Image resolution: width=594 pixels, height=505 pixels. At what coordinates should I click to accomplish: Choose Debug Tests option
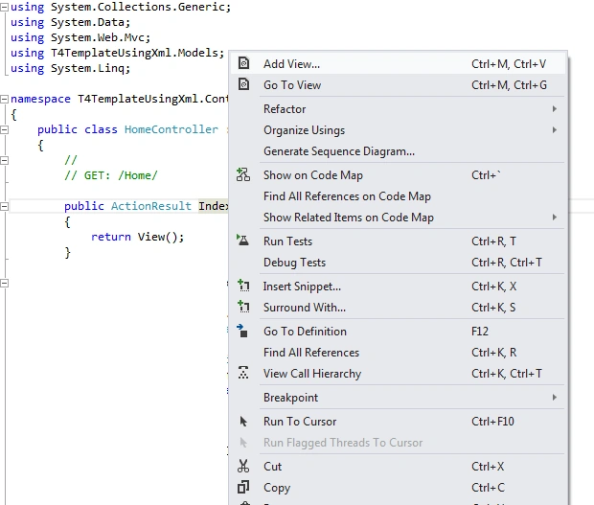point(398,263)
